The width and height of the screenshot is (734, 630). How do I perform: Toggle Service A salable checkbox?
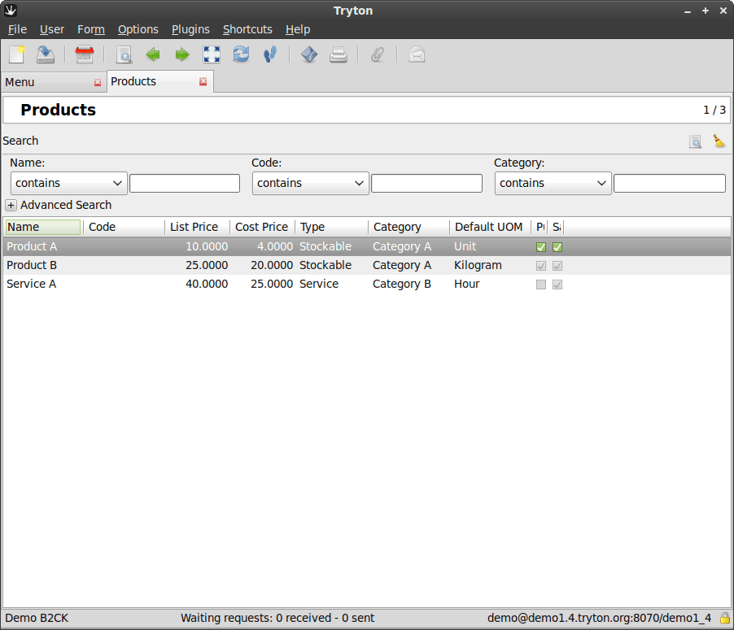(x=557, y=285)
